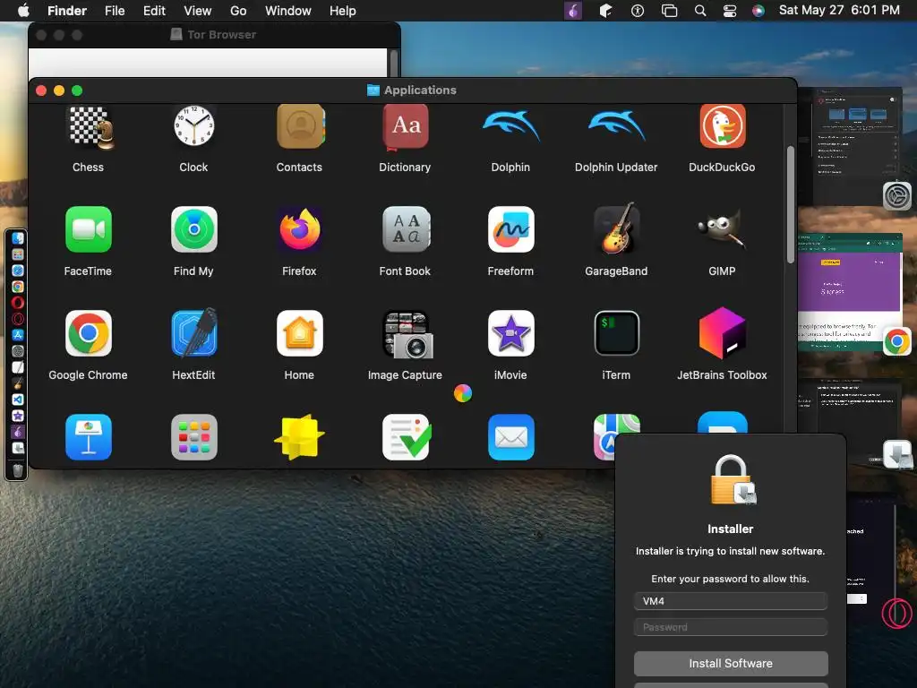The width and height of the screenshot is (917, 688).
Task: Select the Home app icon
Action: point(300,333)
